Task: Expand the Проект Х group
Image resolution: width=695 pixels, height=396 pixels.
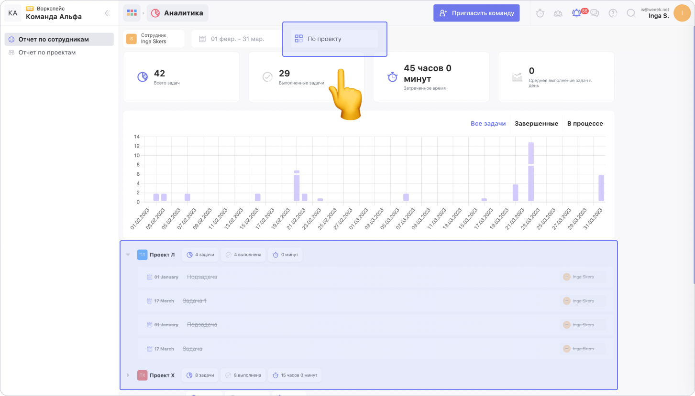Action: coord(128,375)
